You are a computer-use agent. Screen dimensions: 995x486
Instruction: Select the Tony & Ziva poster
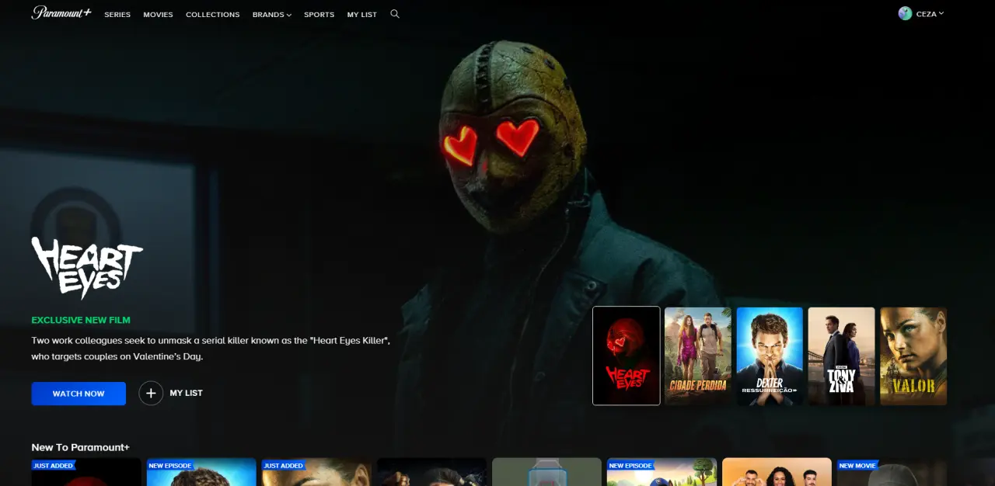[841, 356]
